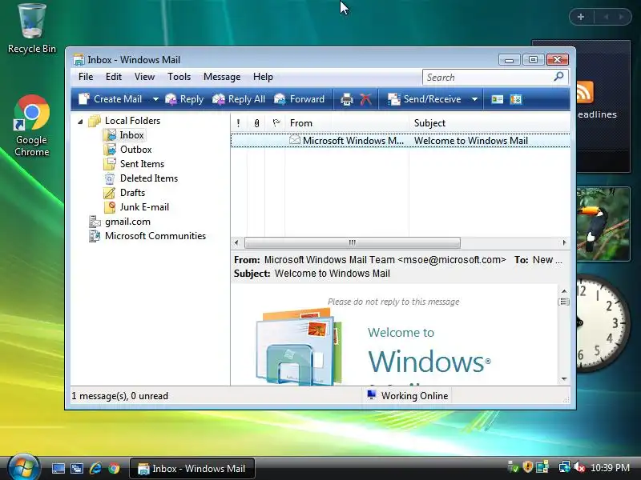Collapse the Local Folders tree
Screen dimensions: 641x480
pos(81,122)
